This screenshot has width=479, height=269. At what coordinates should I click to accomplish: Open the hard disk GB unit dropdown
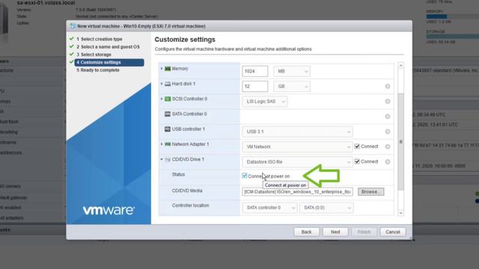pos(292,87)
